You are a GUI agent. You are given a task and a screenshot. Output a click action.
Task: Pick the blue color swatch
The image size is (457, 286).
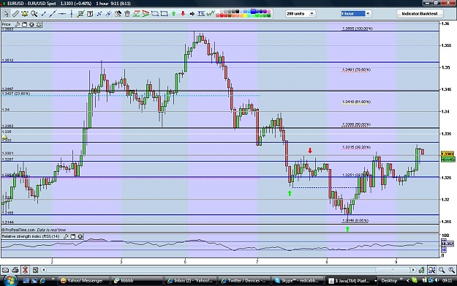point(253,12)
